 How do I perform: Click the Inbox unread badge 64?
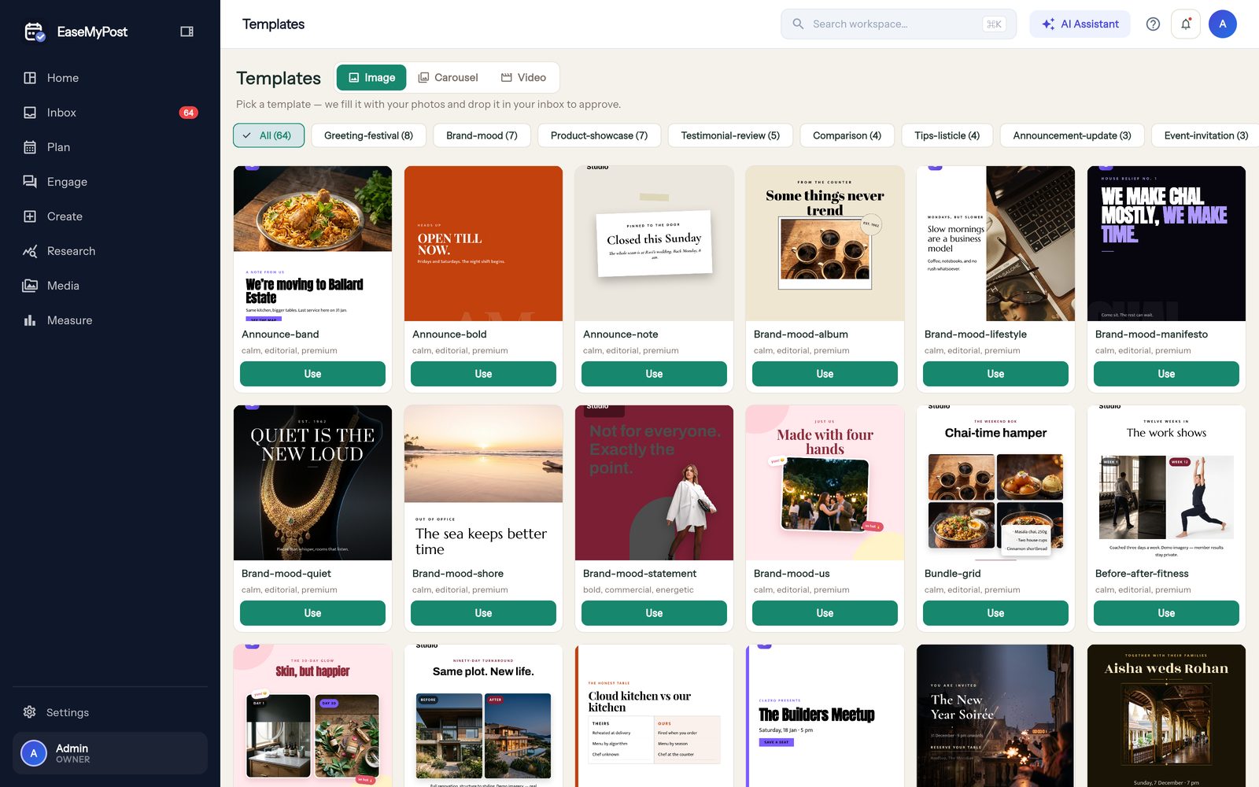pos(189,113)
